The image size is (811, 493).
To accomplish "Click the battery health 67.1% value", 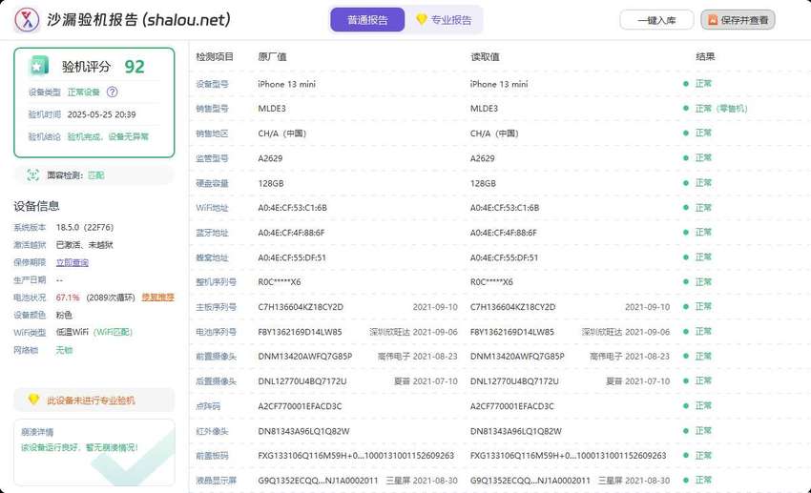I will (x=68, y=298).
